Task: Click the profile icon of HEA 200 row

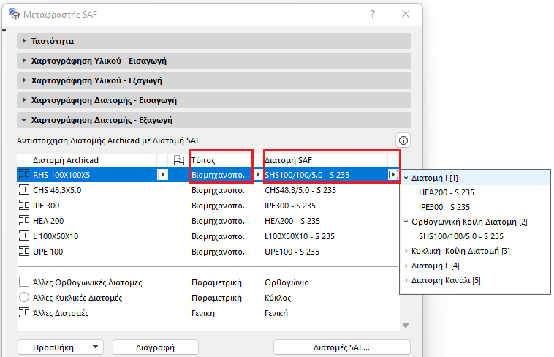Action: tap(24, 221)
